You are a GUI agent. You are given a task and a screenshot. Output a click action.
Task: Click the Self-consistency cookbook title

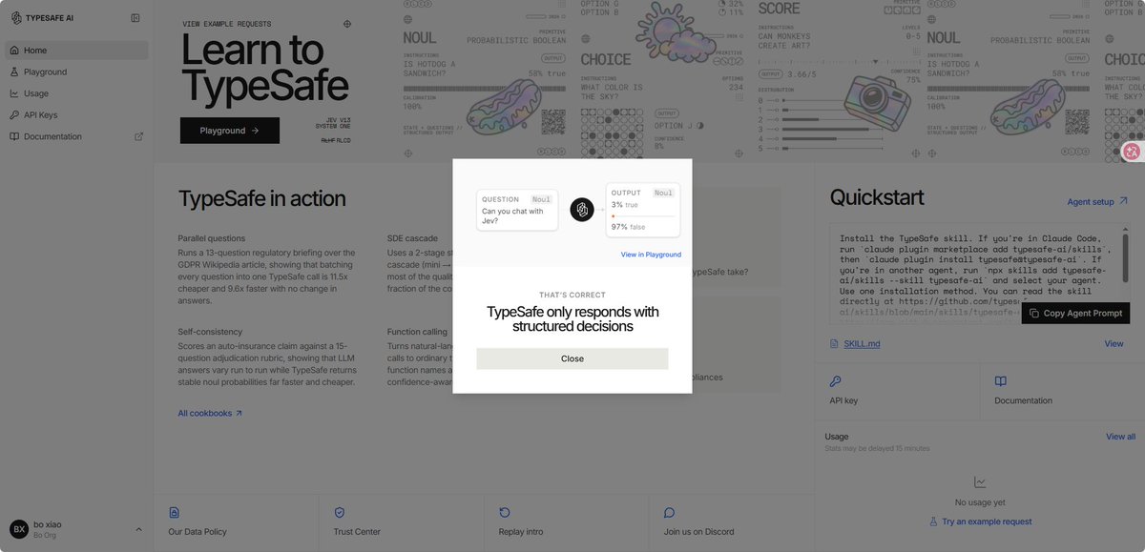[210, 332]
